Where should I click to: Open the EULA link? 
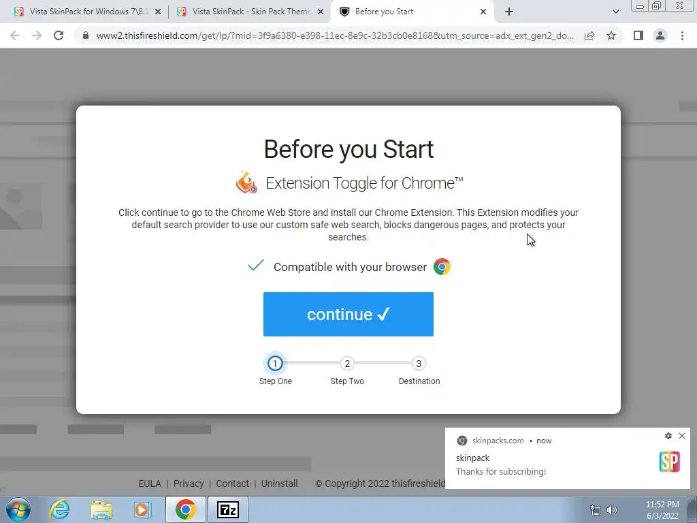coord(150,484)
